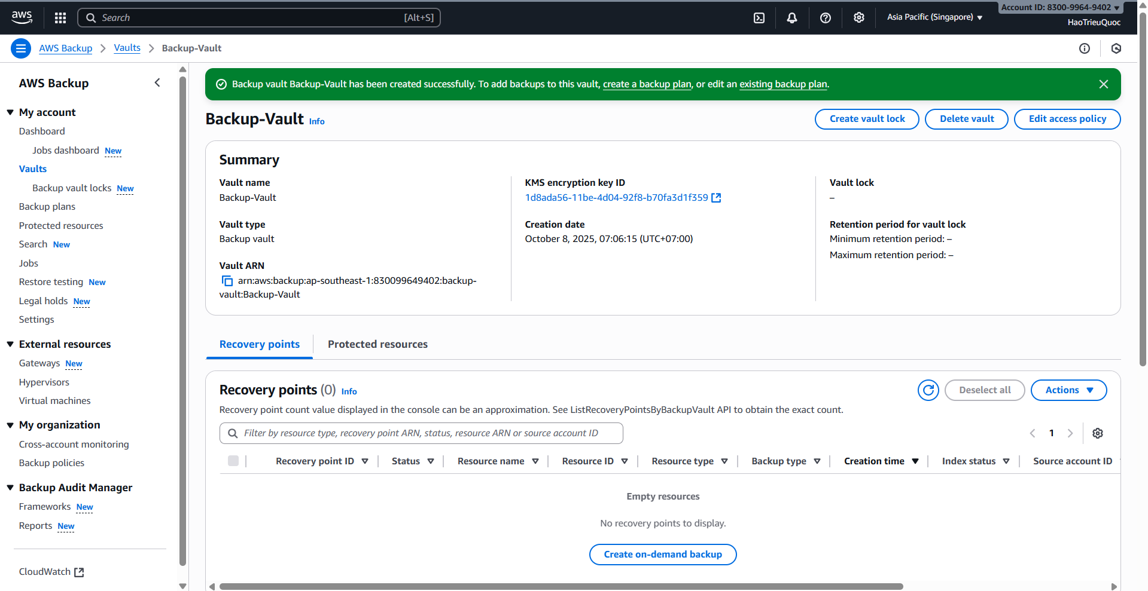The image size is (1148, 591).
Task: Open the CloudShell terminal
Action: click(x=759, y=18)
